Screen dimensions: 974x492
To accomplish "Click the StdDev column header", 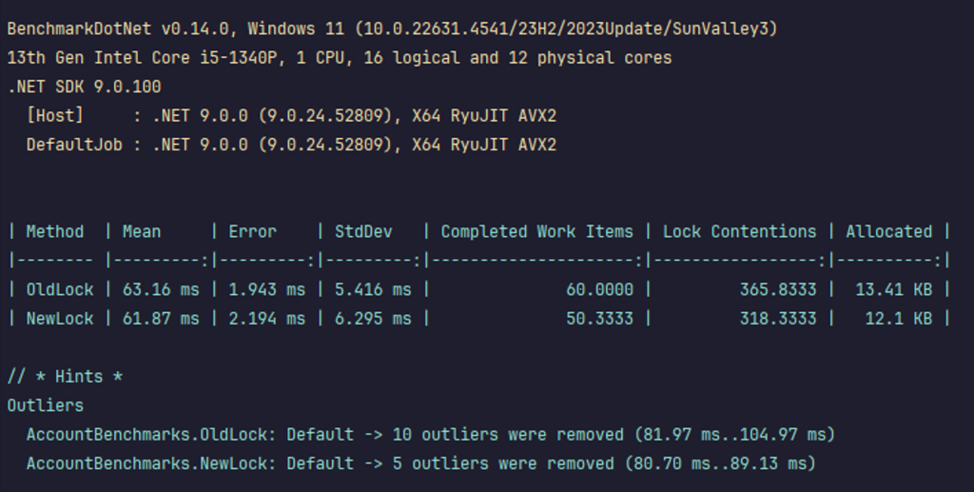I will 362,231.
